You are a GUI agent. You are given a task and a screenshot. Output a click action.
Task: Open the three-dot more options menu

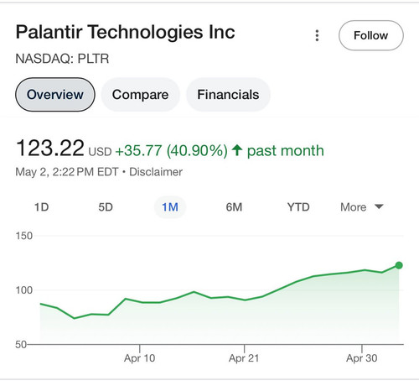coord(317,35)
